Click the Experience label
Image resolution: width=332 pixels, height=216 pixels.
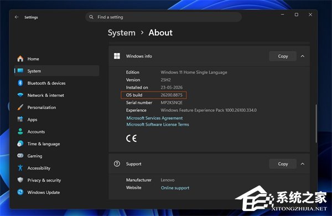(x=136, y=110)
